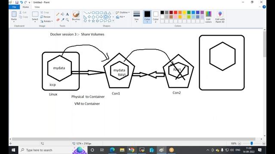This screenshot has width=275, height=154.
Task: Click the vertical canvas scrollbar thumb
Action: (265, 44)
